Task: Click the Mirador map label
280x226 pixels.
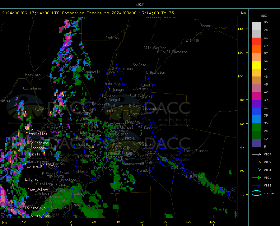Action: [143, 170]
